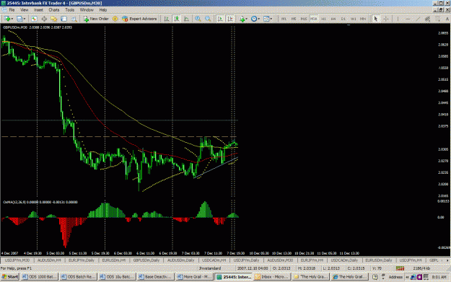This screenshot has height=282, width=451.
Task: Open the Tools menu
Action: click(69, 10)
